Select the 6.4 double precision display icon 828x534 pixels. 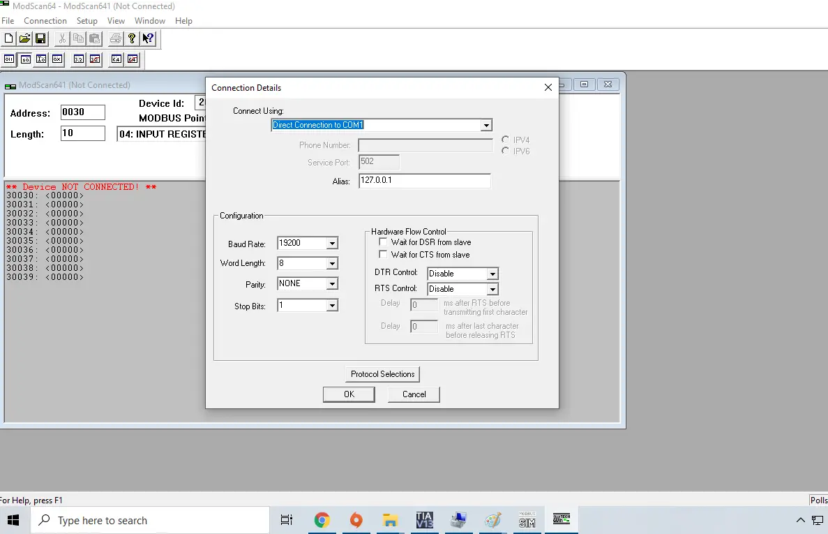(116, 59)
